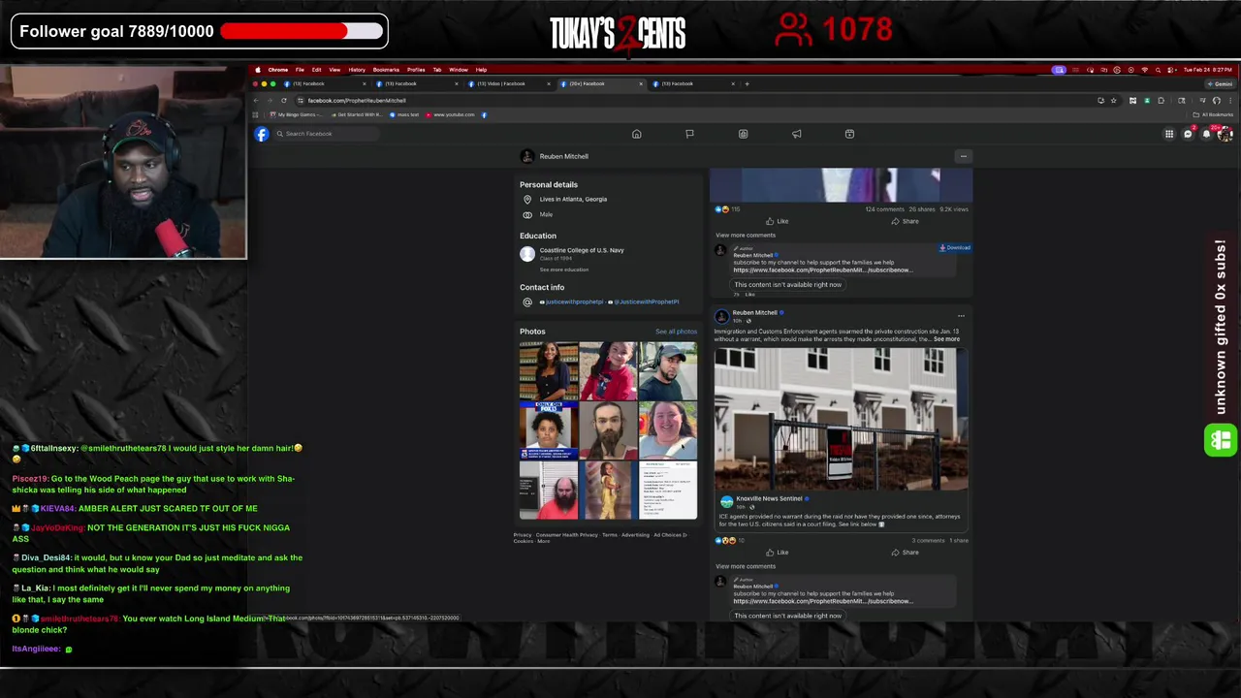Open the Window menu in menu bar
Image resolution: width=1241 pixels, height=698 pixels.
[459, 70]
